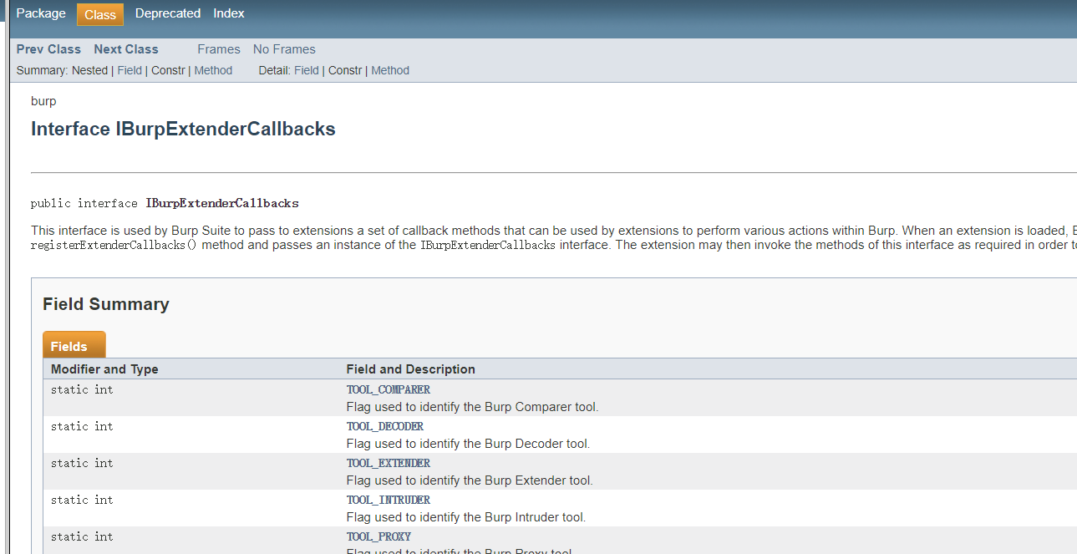Switch to No Frames view

click(284, 49)
